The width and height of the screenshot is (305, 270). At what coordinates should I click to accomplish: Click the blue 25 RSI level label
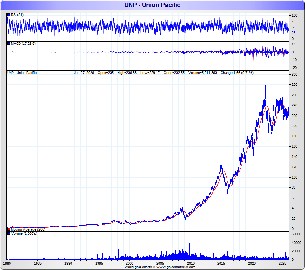(x=294, y=33)
